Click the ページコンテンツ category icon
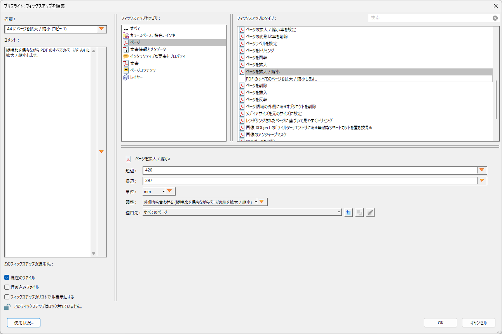Screen dimensions: 502x334 [x=125, y=70]
